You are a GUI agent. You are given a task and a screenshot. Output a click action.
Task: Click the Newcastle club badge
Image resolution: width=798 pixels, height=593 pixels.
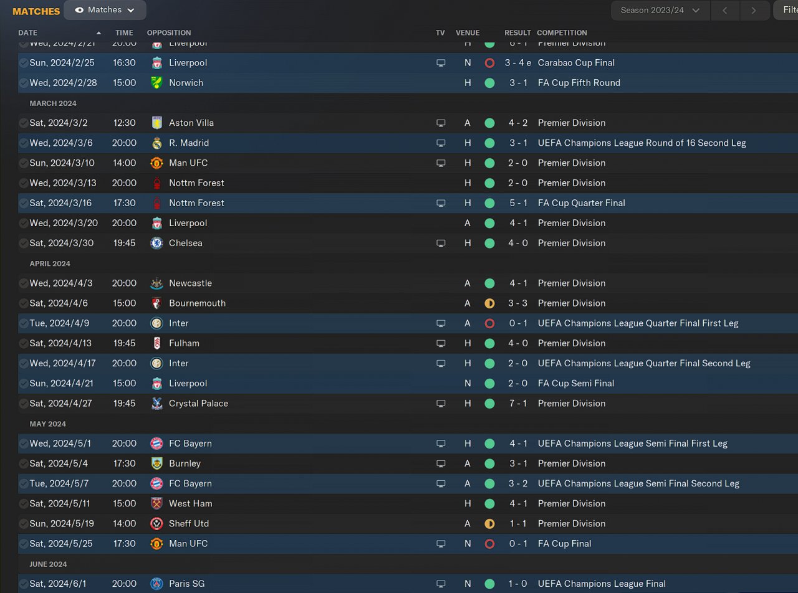(x=156, y=283)
